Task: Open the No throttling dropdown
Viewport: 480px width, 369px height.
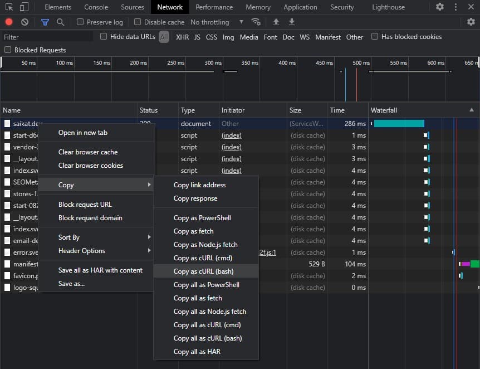Action: coord(217,22)
